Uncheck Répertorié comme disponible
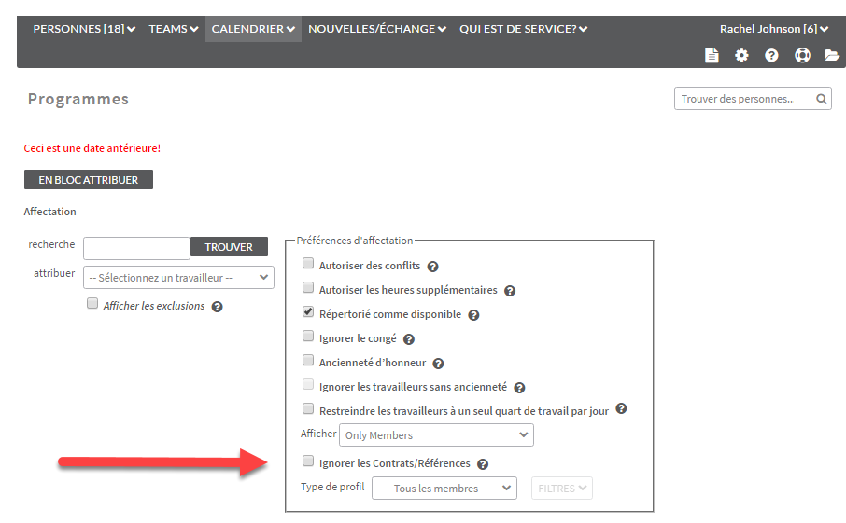Image resolution: width=846 pixels, height=523 pixels. [x=308, y=311]
